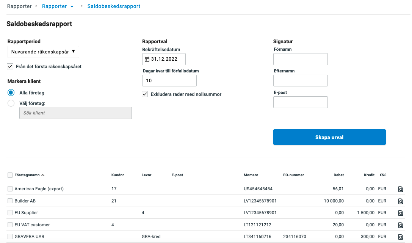Image resolution: width=412 pixels, height=243 pixels.
Task: Click VAT number LT341160716
Action: (257, 237)
